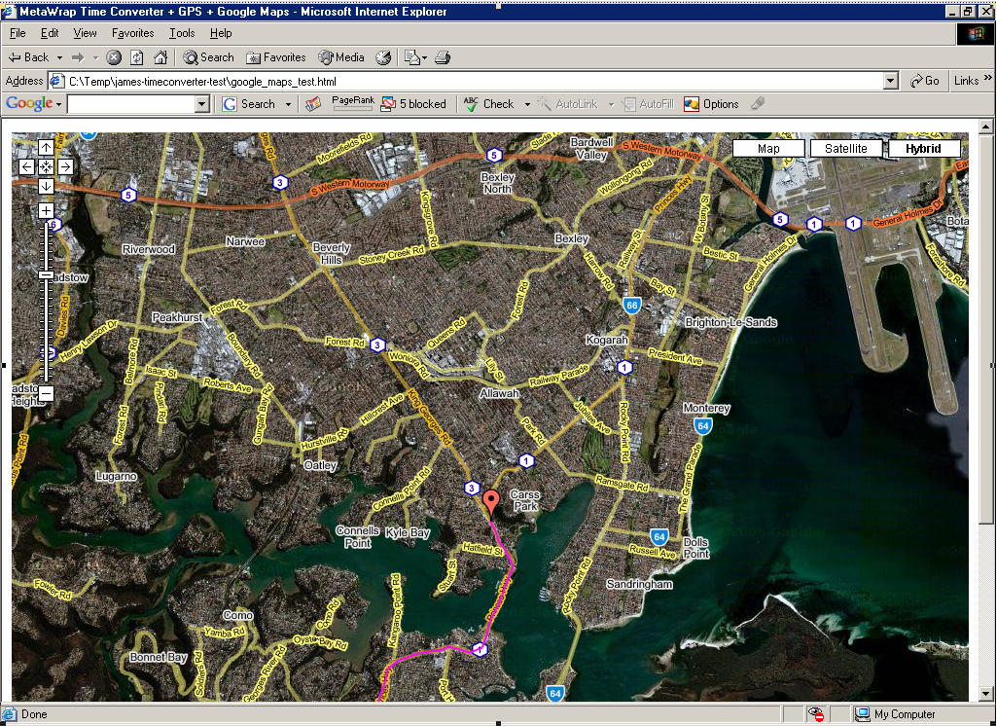
Task: Open the Edit menu
Action: (50, 33)
